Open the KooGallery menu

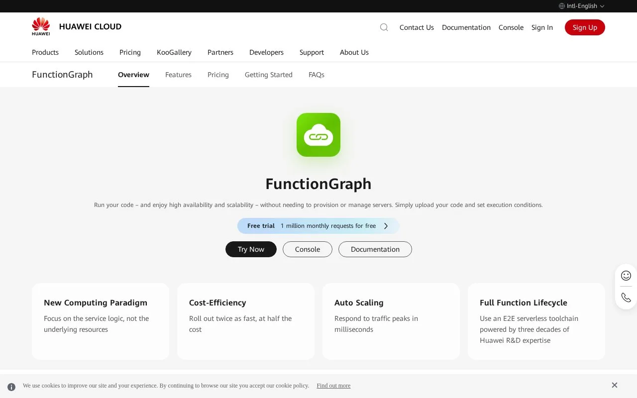click(174, 52)
